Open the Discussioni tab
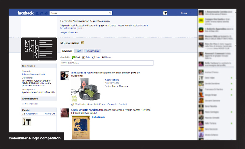Screen dimensions: 245x149 click(x=92, y=51)
